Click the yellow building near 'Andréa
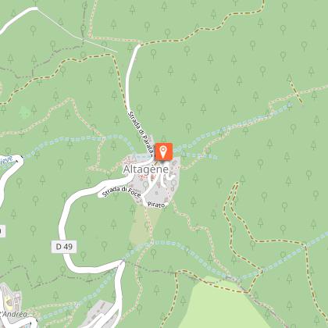The height and width of the screenshot is (328, 328). tap(9, 302)
